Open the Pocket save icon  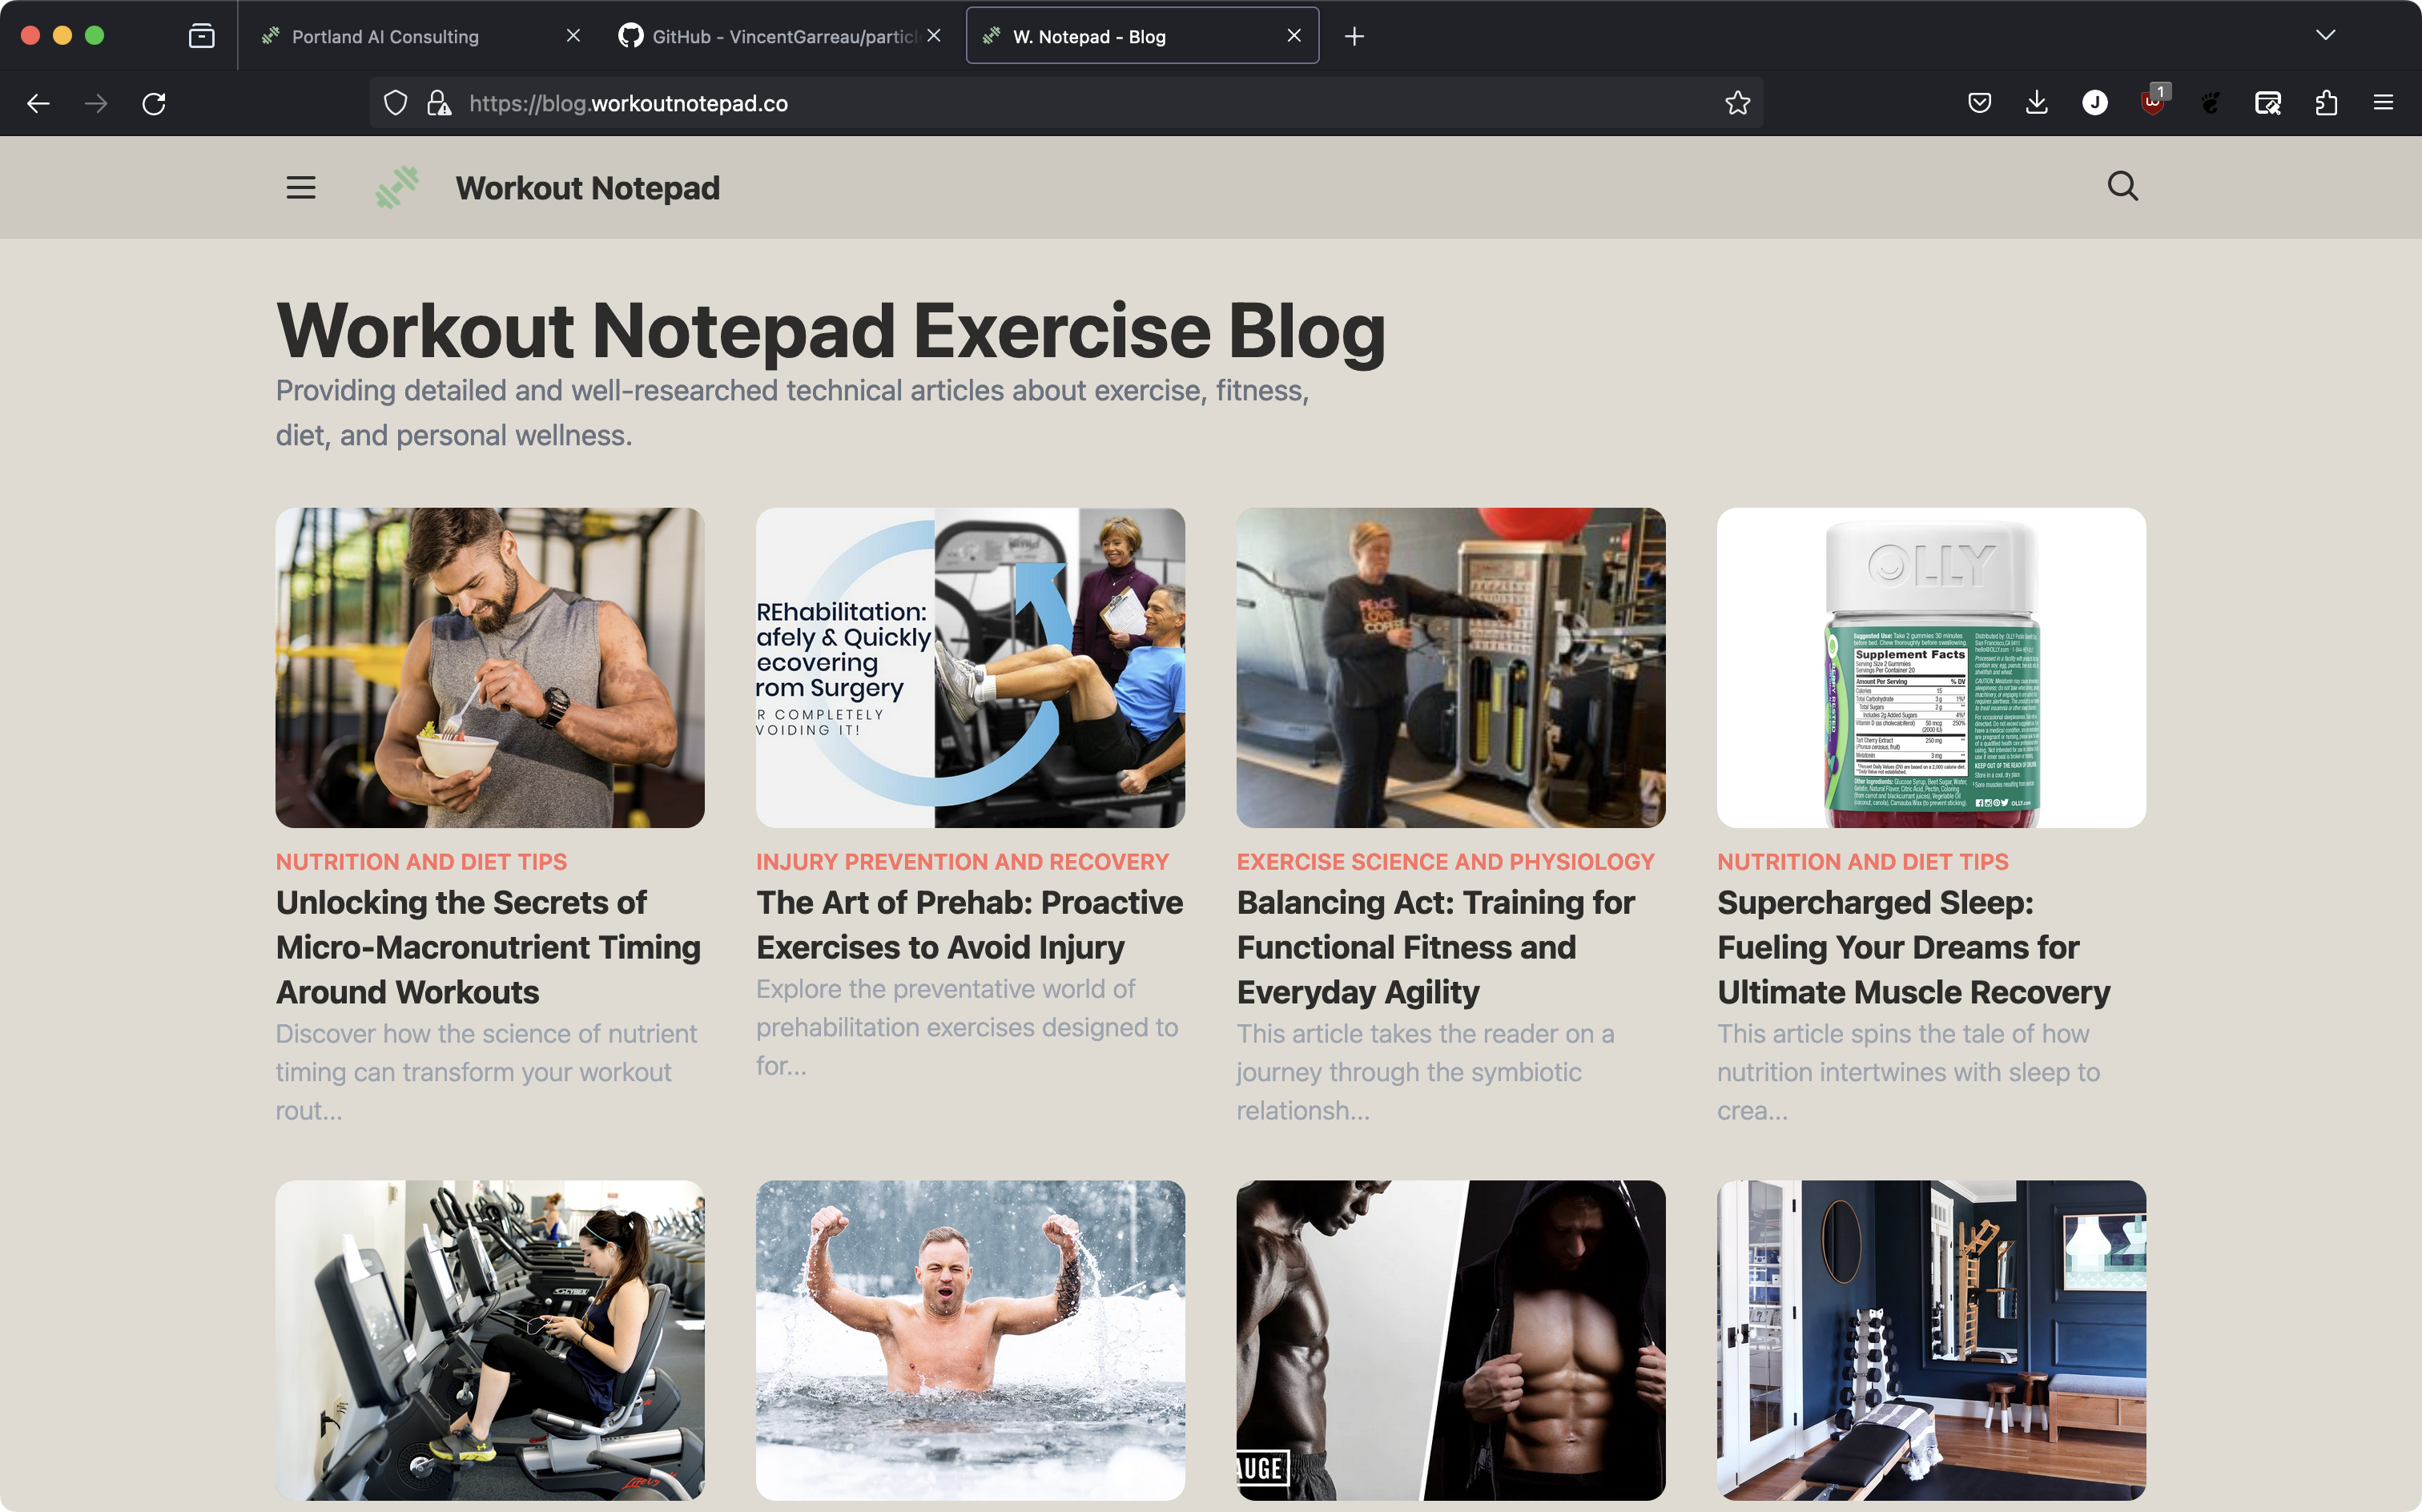[x=1979, y=103]
